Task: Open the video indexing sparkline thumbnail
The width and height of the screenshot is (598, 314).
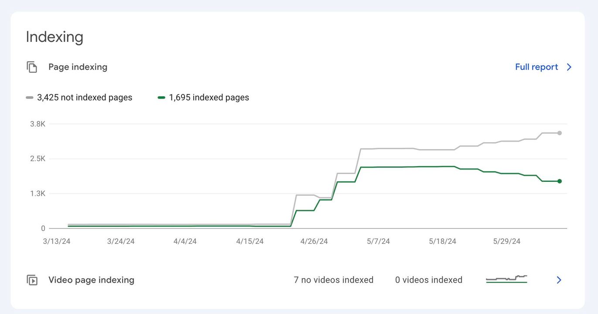Action: 506,279
